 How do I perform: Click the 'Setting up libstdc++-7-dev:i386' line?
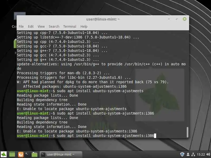pos(78,37)
